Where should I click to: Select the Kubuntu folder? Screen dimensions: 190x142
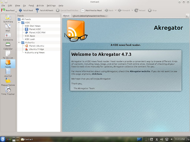(x=39, y=42)
